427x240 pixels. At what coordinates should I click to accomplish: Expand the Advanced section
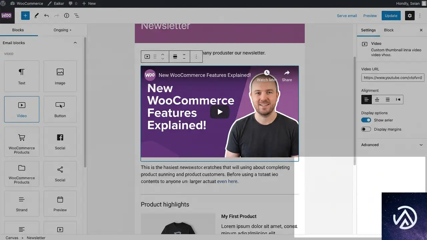click(392, 145)
